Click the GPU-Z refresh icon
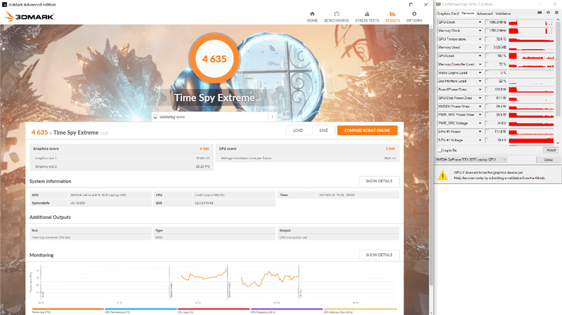The image size is (562, 315). pyautogui.click(x=548, y=13)
